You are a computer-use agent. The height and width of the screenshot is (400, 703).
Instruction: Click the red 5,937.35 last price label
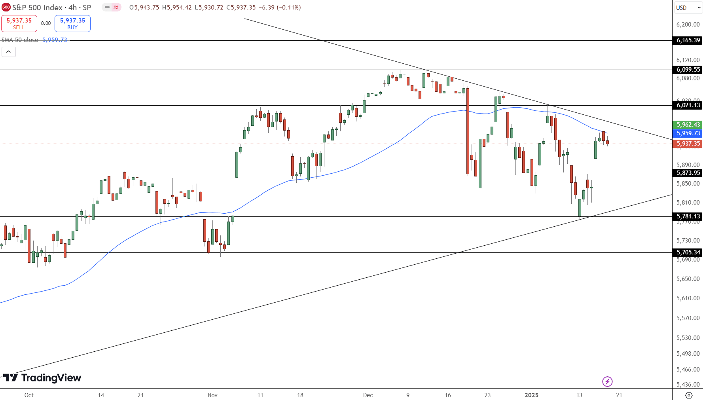688,144
